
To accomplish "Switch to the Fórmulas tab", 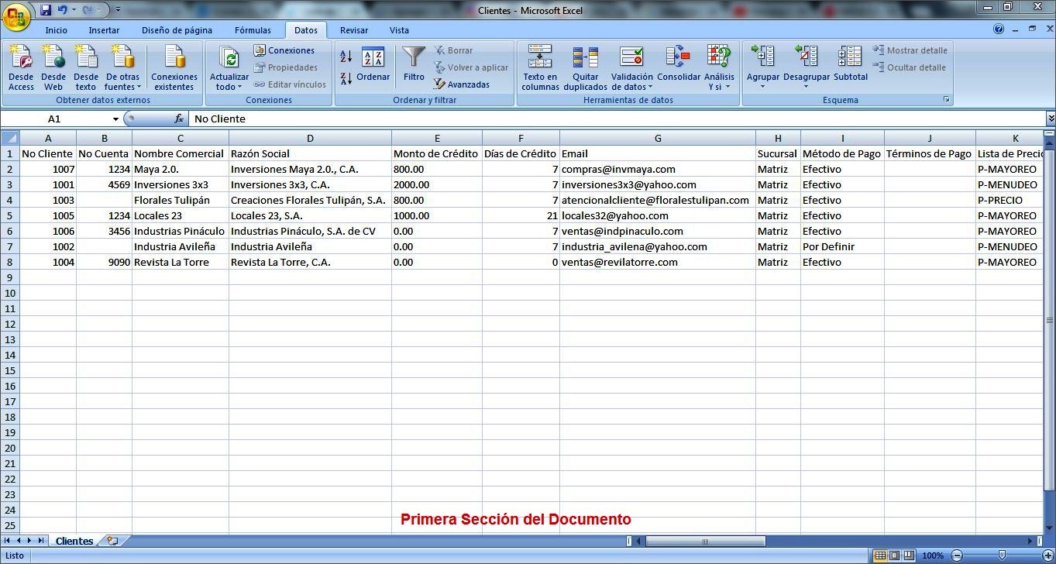I will (253, 30).
